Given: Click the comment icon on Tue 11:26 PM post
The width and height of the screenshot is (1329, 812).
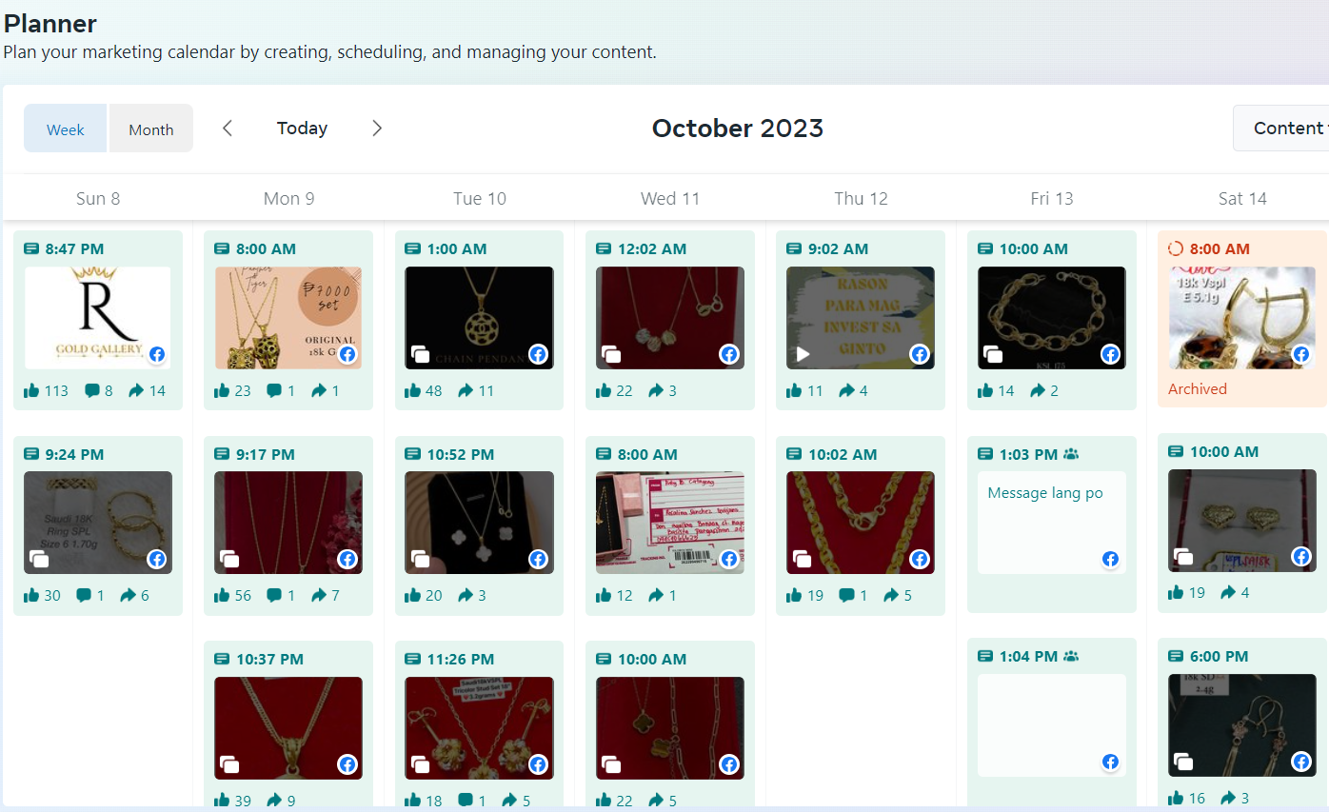Looking at the screenshot, I should point(466,801).
